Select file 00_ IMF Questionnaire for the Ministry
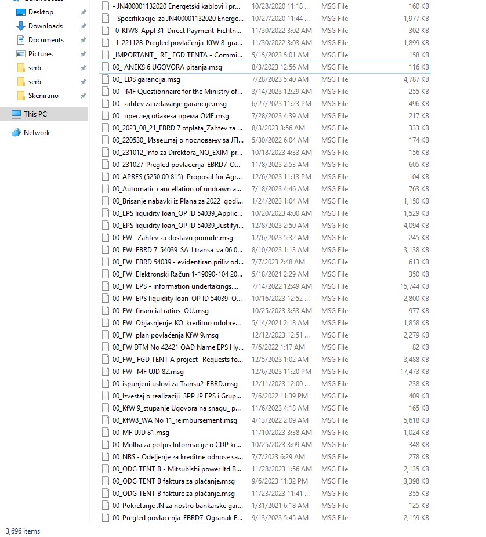The image size is (486, 537). [177, 92]
